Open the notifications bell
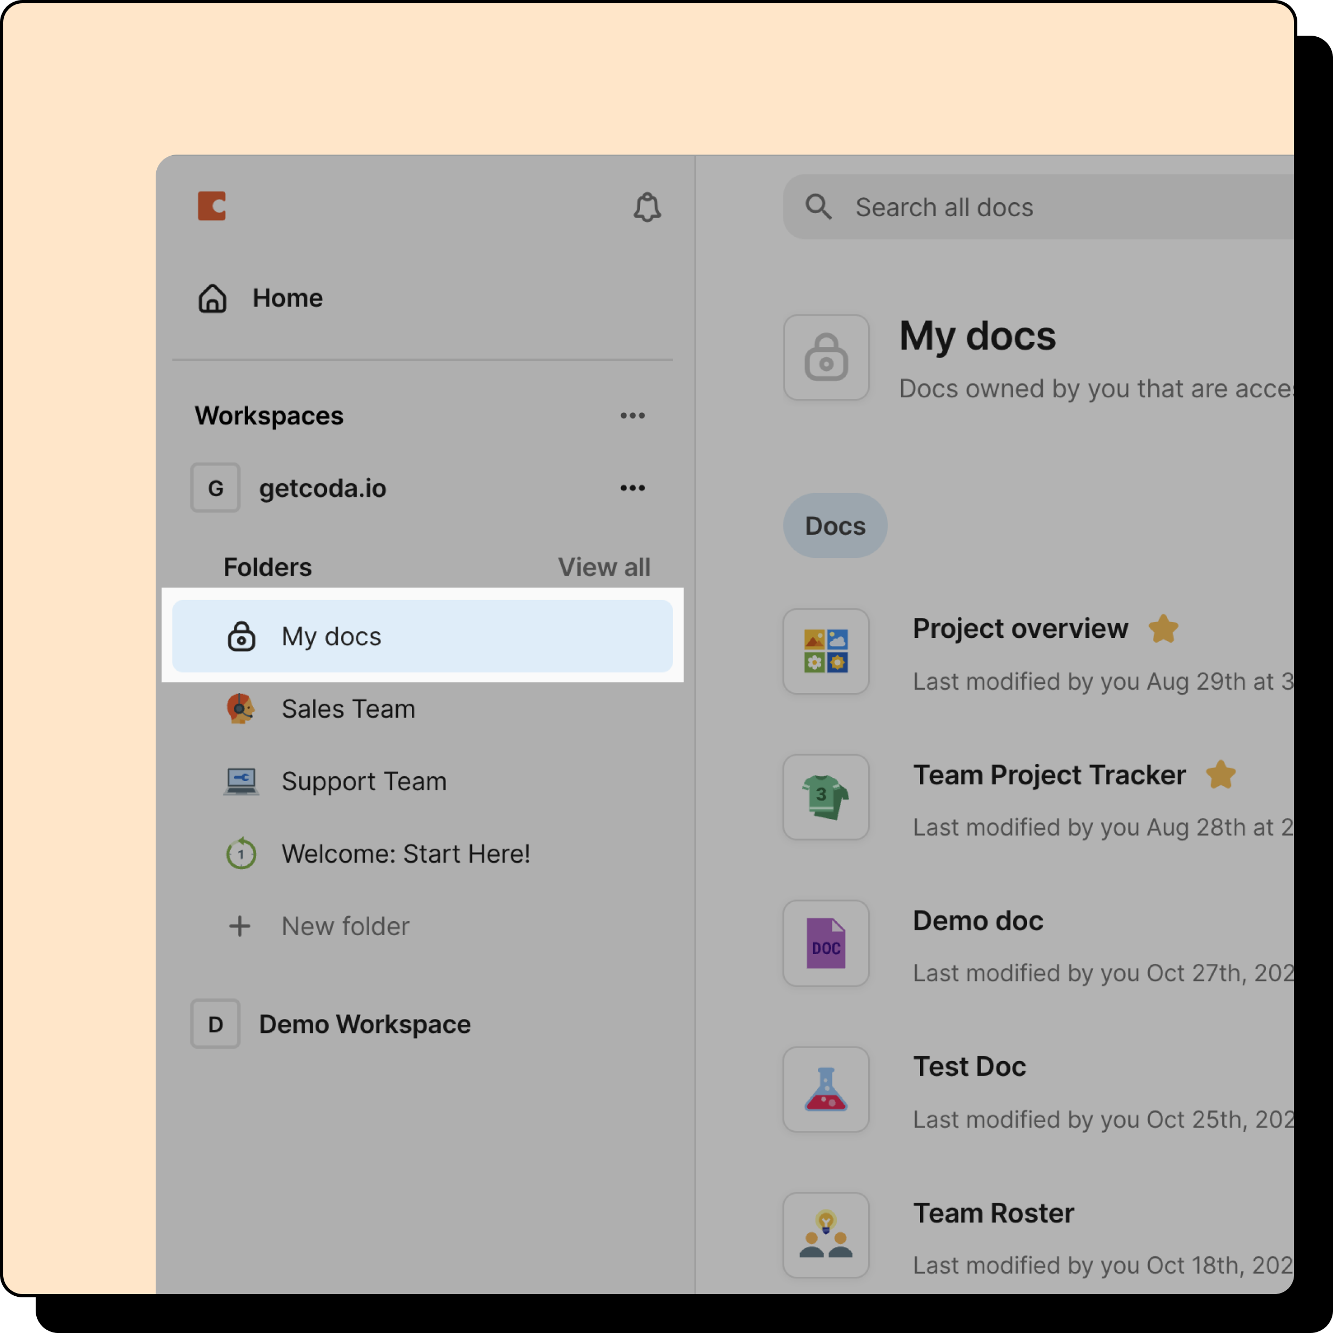 point(646,207)
